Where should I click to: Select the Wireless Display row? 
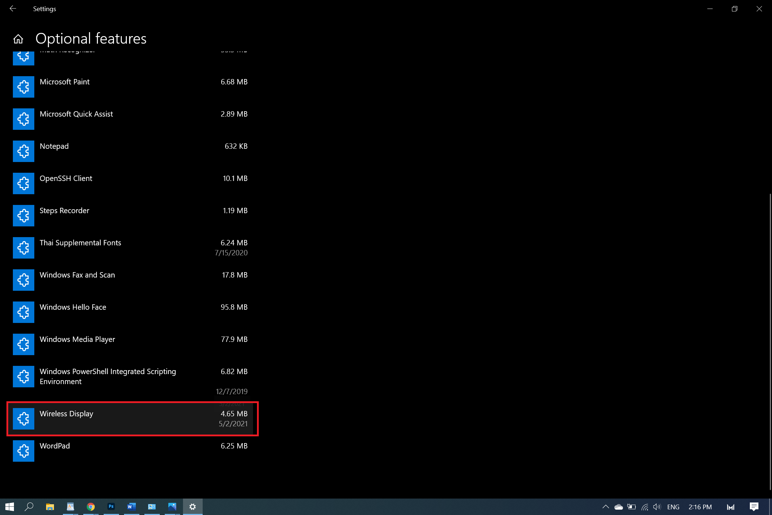[x=130, y=419]
